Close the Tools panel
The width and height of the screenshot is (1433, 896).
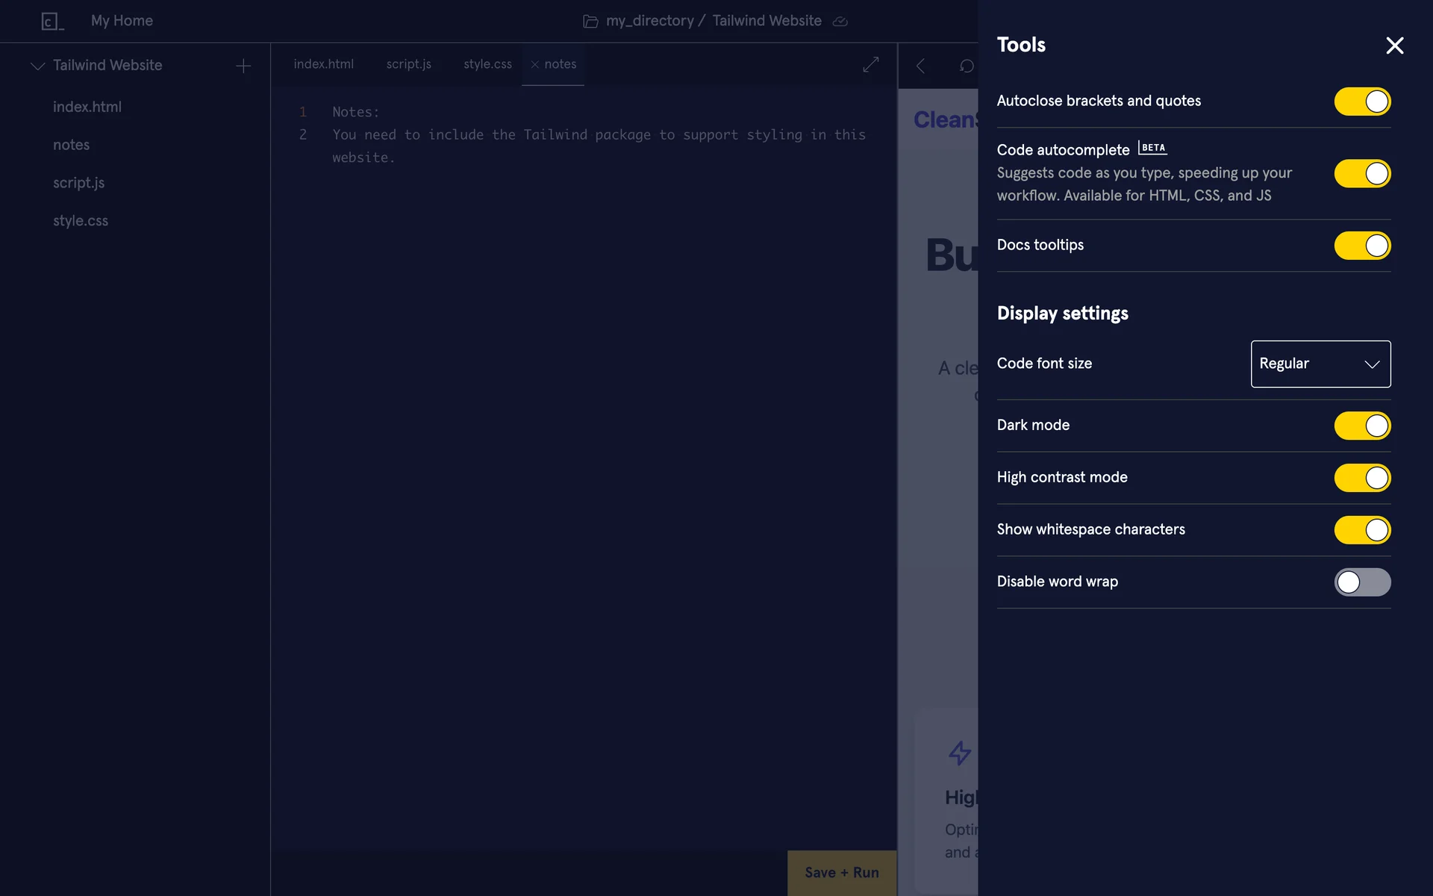(x=1394, y=46)
